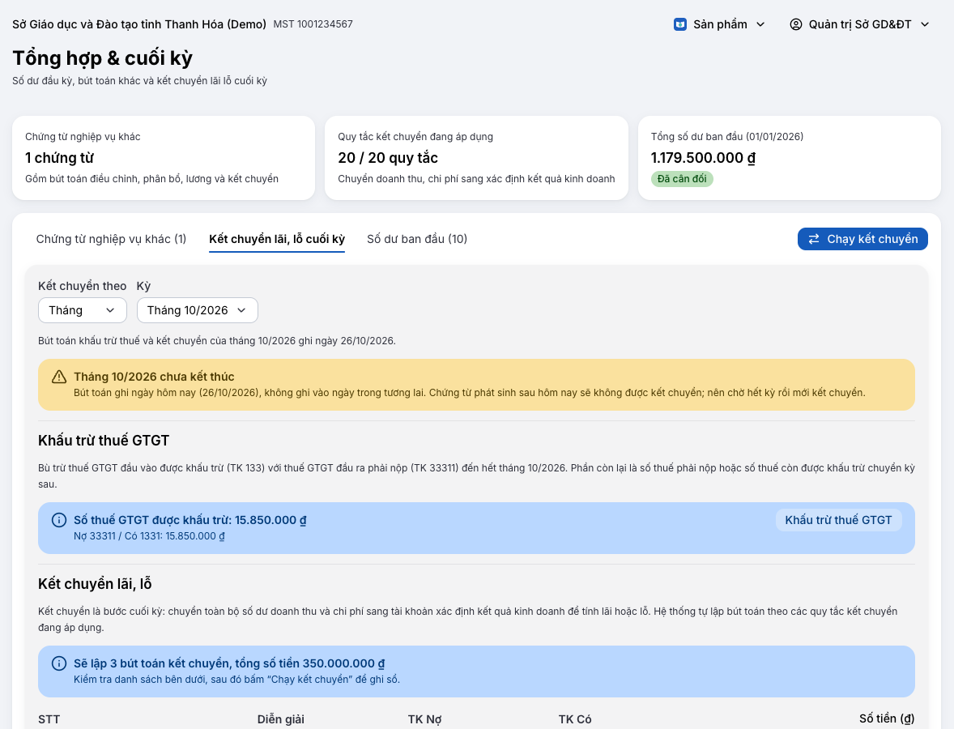Click the swap arrows icon in Chạy kết chuyển
Screen dimensions: 954x729
[x=813, y=239]
